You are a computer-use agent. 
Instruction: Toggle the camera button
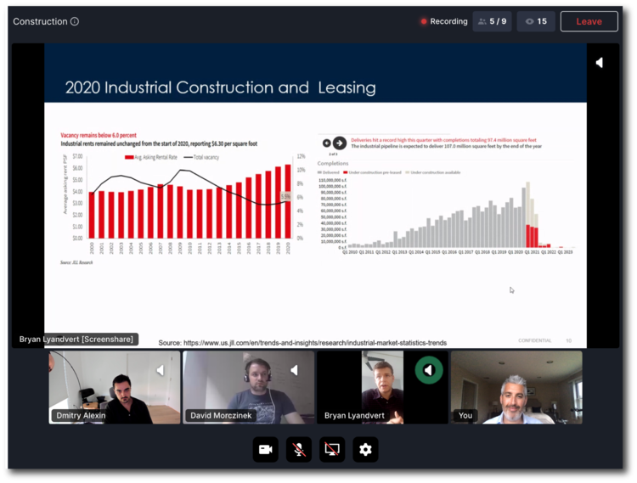pyautogui.click(x=265, y=449)
